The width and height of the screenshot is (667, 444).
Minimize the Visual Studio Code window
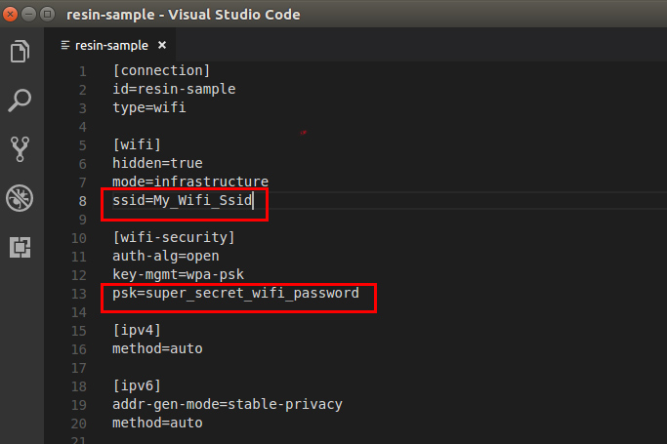(28, 15)
